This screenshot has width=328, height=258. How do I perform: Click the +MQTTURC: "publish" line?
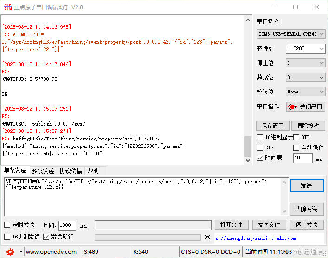[44, 124]
